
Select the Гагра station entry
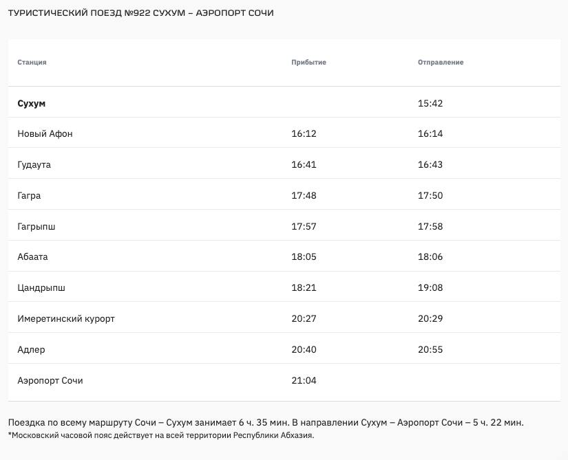tap(29, 196)
